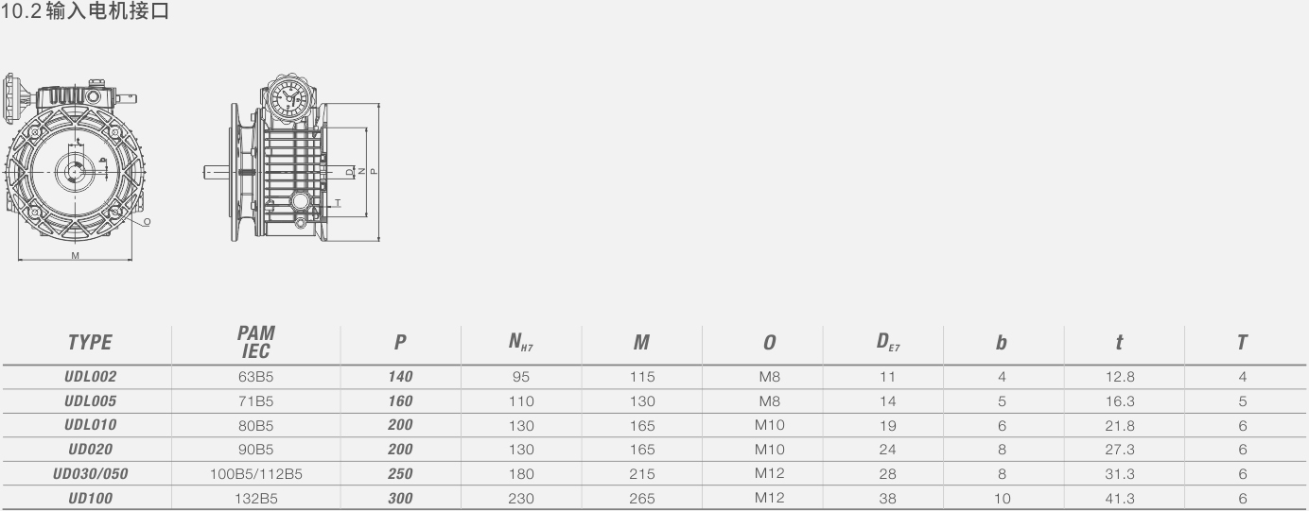Select the t value 41.3 cell
This screenshot has height=511, width=1309.
[x=1119, y=498]
